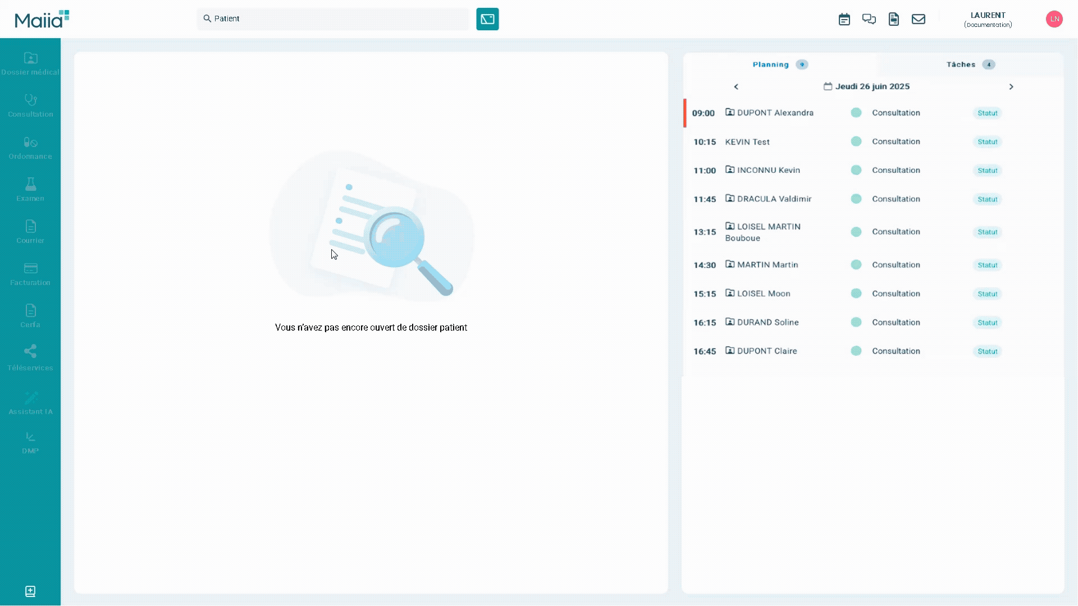Image resolution: width=1078 pixels, height=606 pixels.
Task: Click the calendar icon in top bar
Action: (844, 19)
